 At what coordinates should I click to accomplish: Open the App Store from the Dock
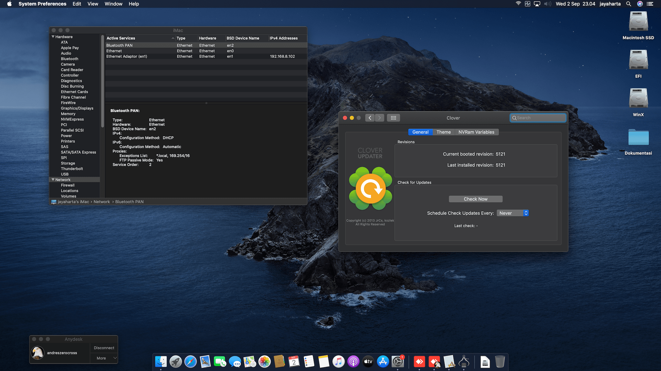(383, 361)
